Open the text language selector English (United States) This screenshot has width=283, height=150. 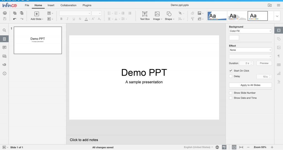[x=198, y=147]
